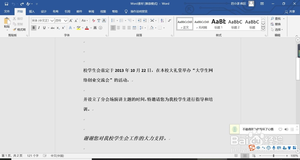Clear all formatting eraser icon

point(94,21)
